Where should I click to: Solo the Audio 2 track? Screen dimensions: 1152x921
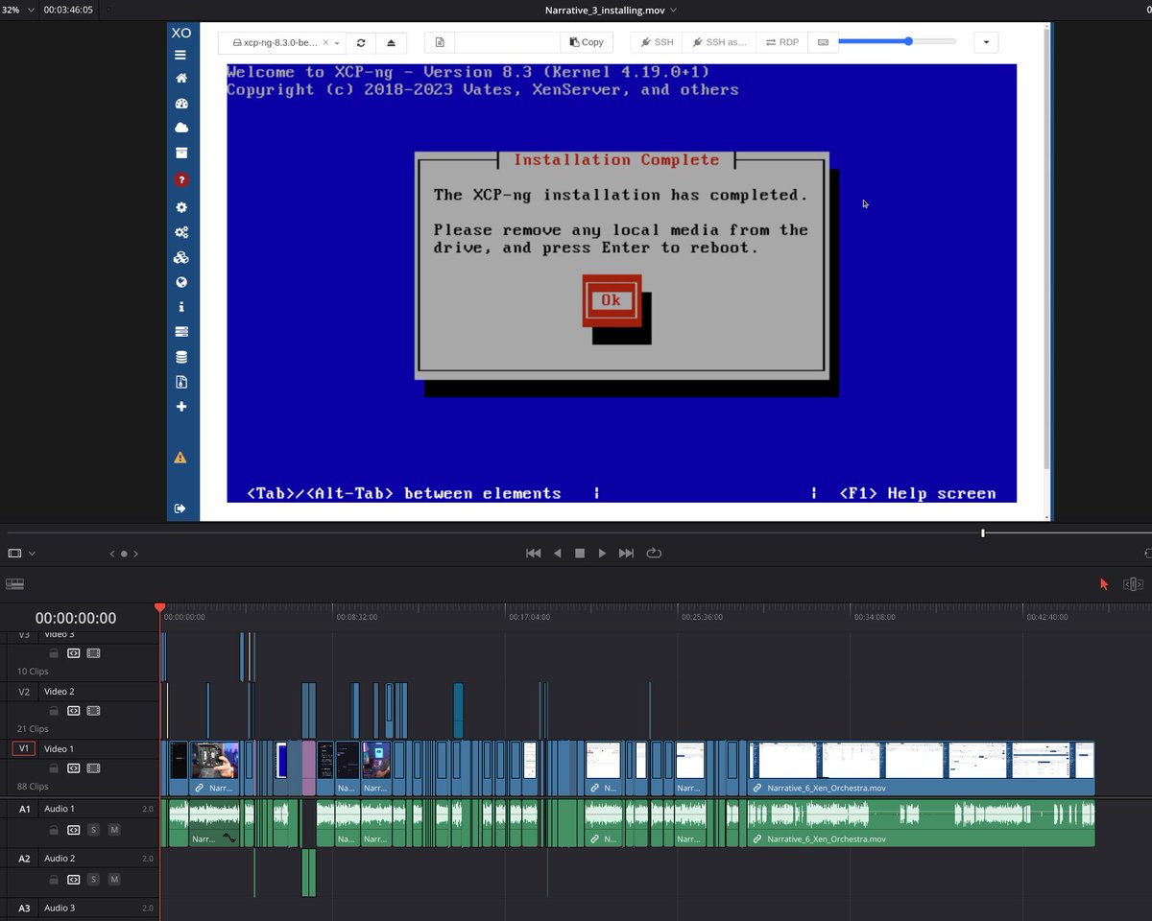(93, 880)
